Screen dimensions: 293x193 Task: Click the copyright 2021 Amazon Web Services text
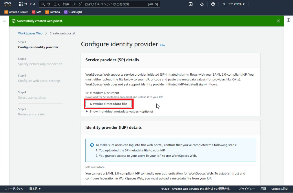point(196,189)
